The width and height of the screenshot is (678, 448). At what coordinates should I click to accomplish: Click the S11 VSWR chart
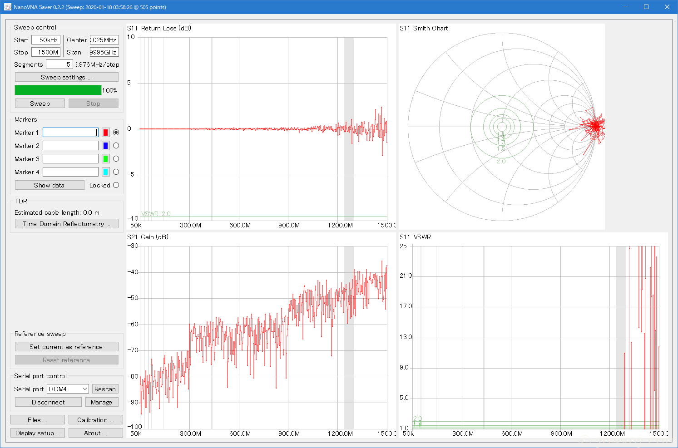point(534,335)
